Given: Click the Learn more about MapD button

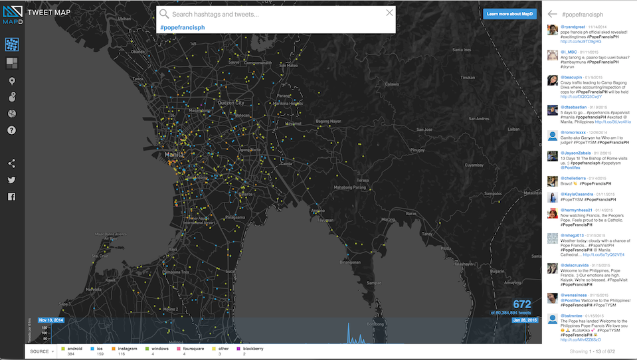Looking at the screenshot, I should tap(509, 14).
